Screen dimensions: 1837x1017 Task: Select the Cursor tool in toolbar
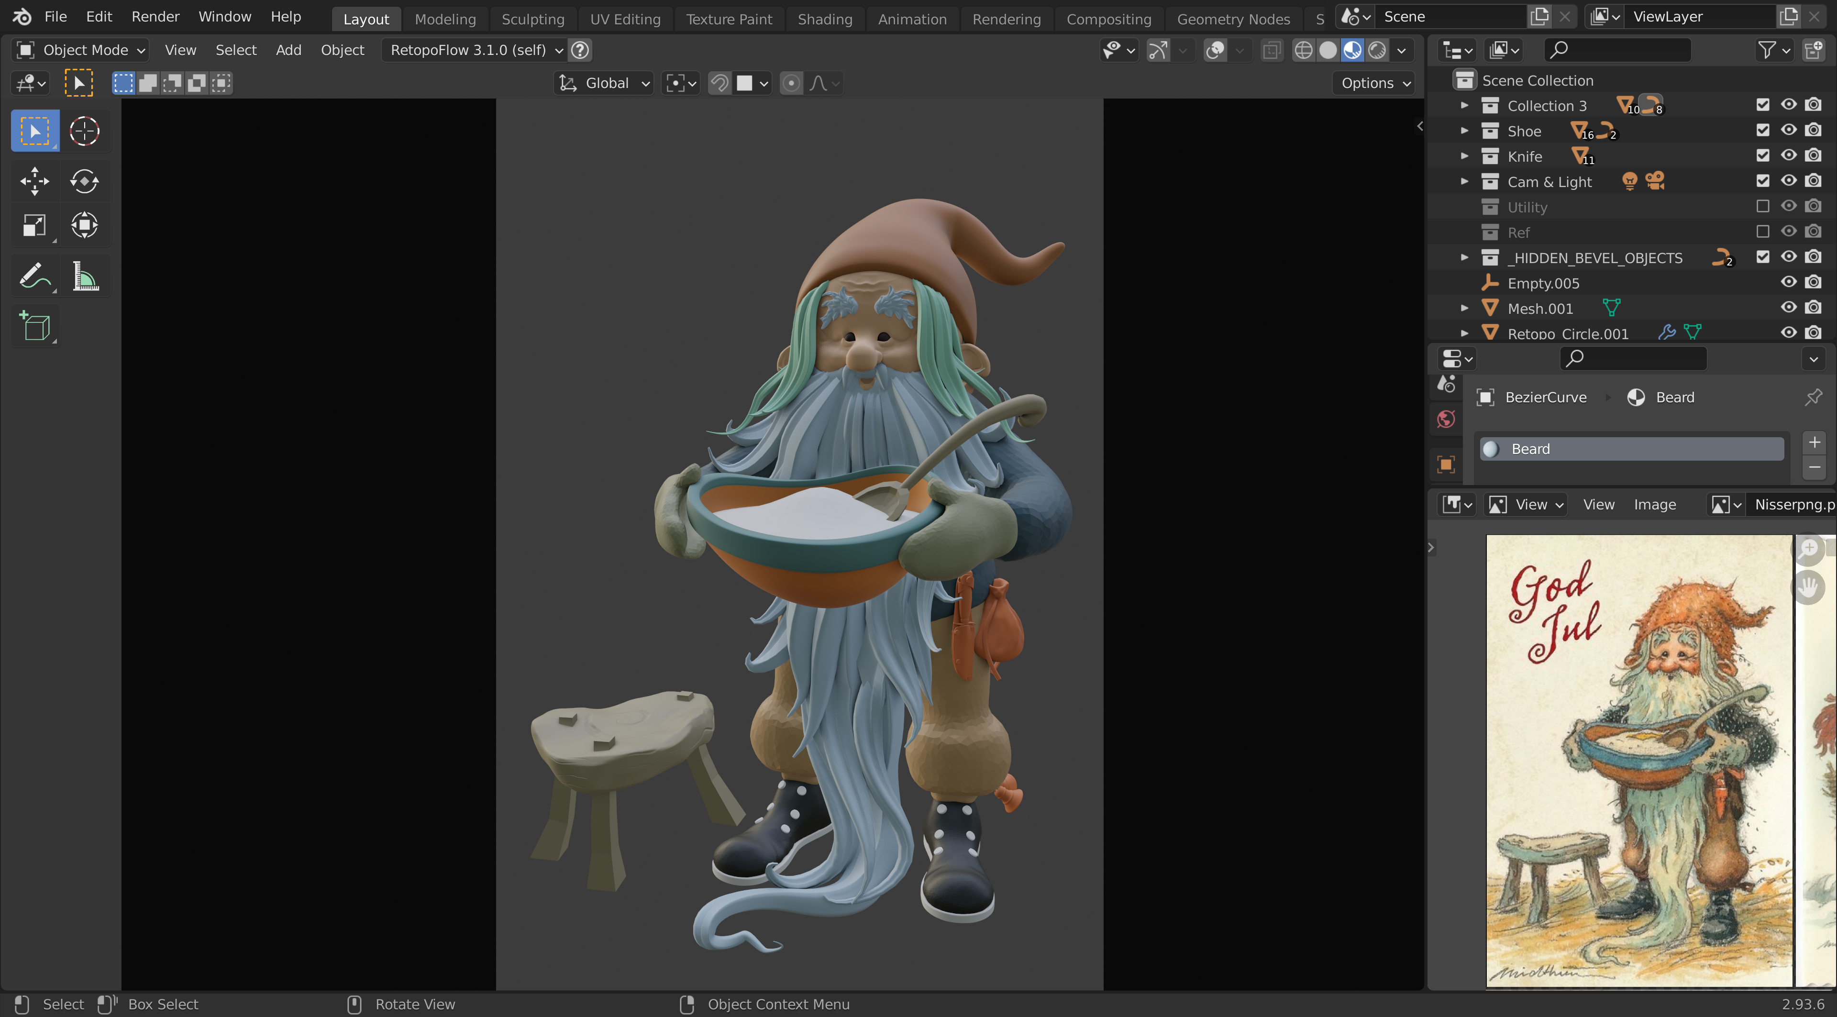pos(84,131)
